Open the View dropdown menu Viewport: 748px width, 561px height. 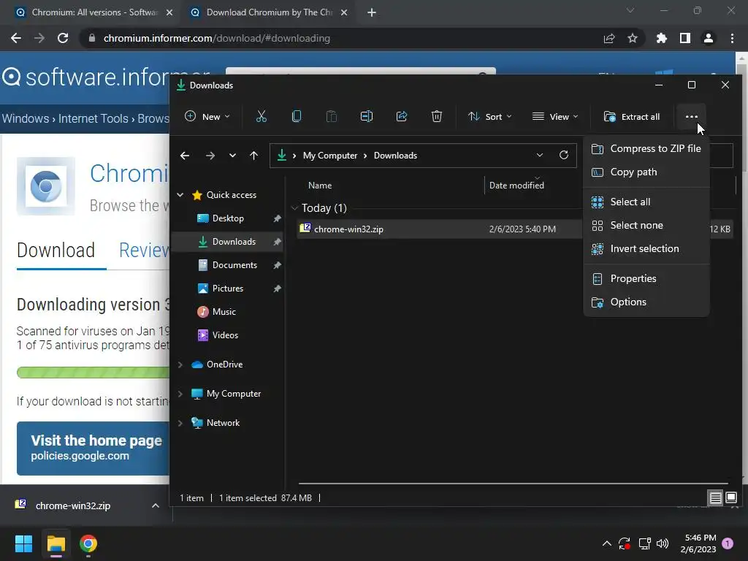point(555,116)
